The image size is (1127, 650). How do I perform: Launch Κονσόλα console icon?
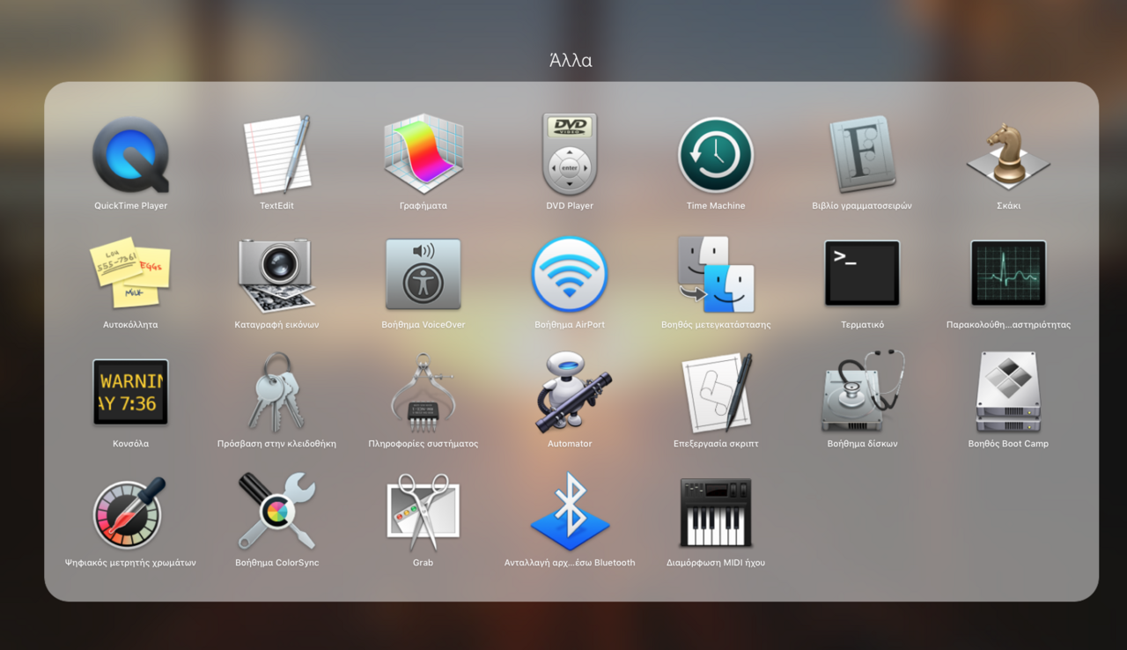(x=130, y=392)
